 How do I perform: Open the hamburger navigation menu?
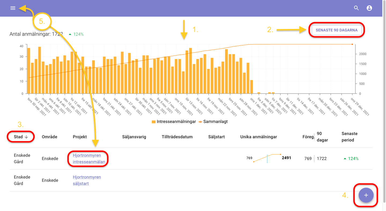(x=13, y=8)
